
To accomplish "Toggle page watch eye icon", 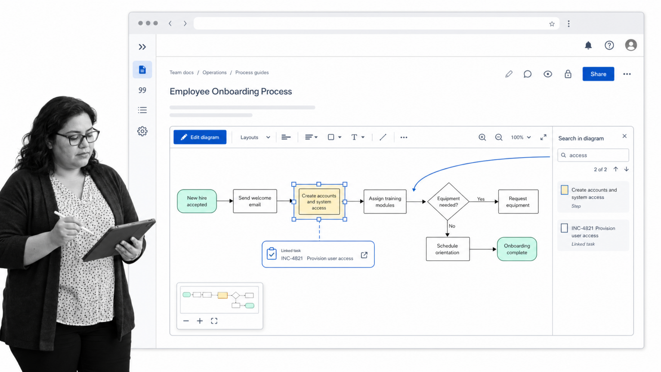I will tap(547, 74).
